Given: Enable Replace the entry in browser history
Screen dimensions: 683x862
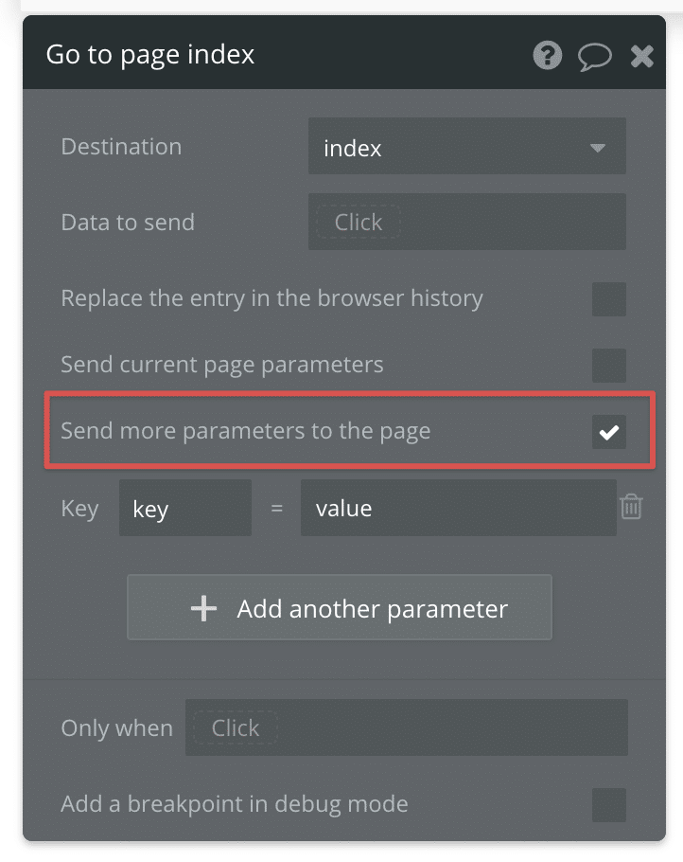Looking at the screenshot, I should 609,299.
